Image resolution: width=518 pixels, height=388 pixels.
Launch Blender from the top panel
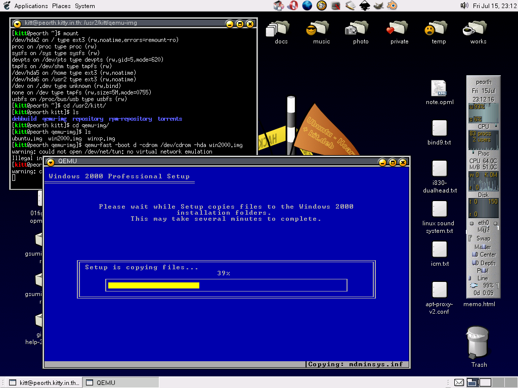(x=392, y=6)
